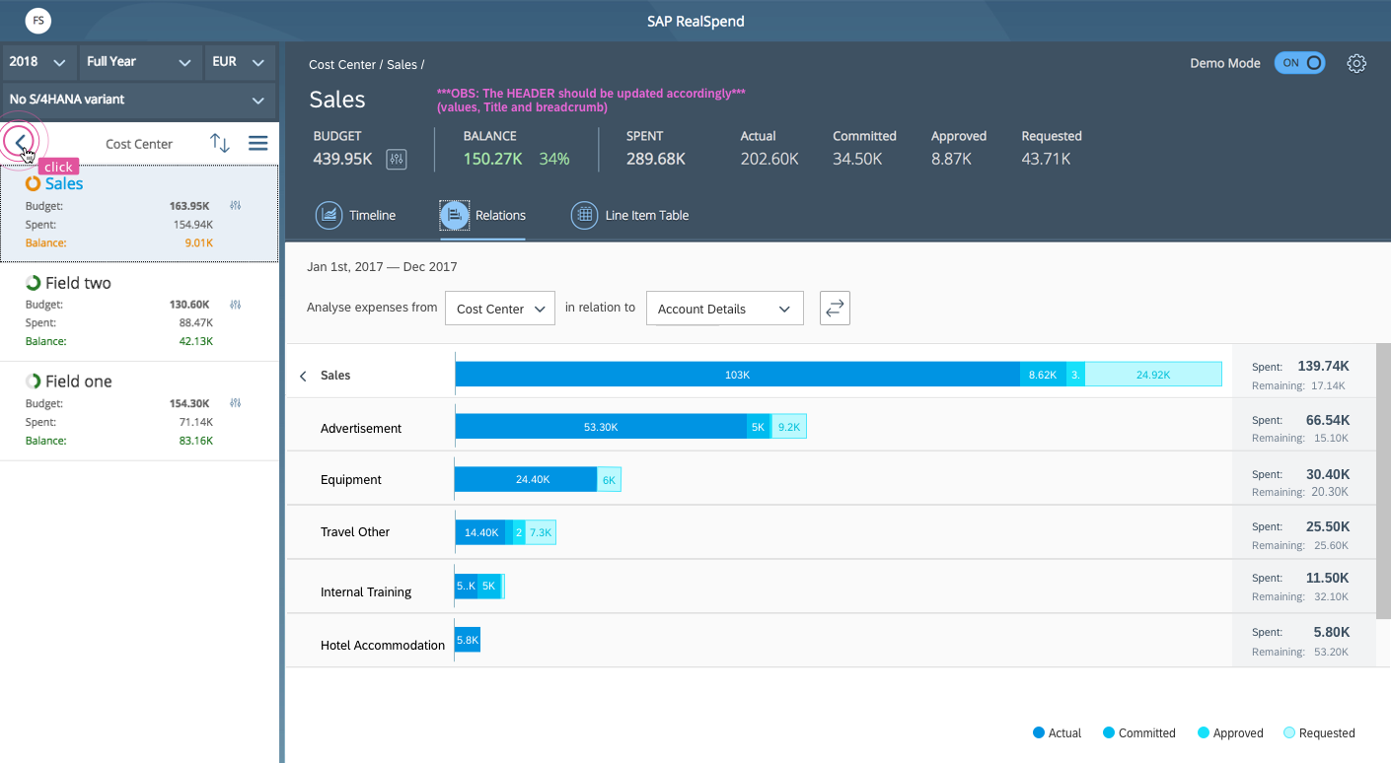This screenshot has width=1391, height=763.
Task: Click the Equipment 6K requested bar
Action: (x=609, y=479)
